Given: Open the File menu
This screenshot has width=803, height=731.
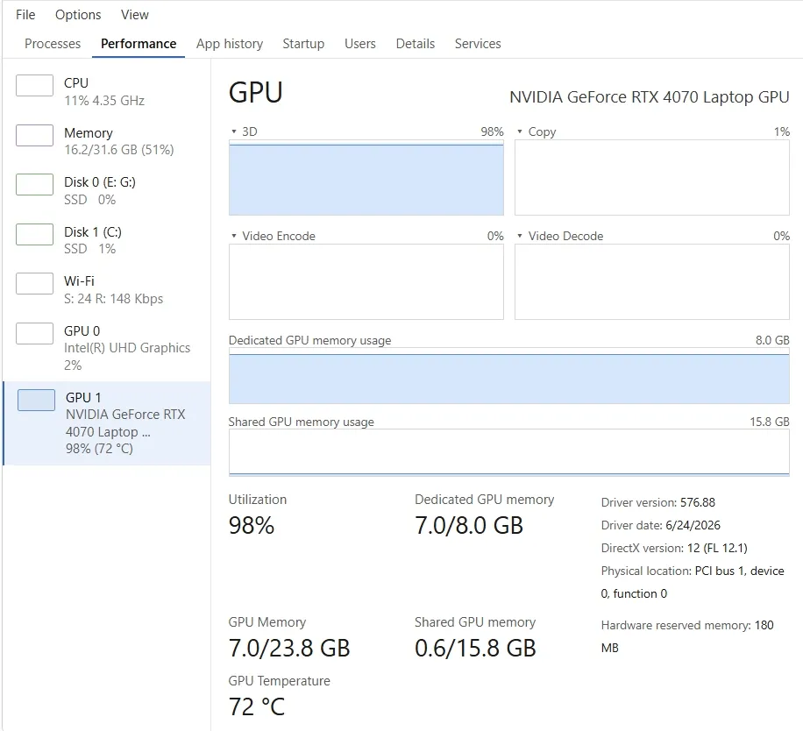Looking at the screenshot, I should coord(25,15).
